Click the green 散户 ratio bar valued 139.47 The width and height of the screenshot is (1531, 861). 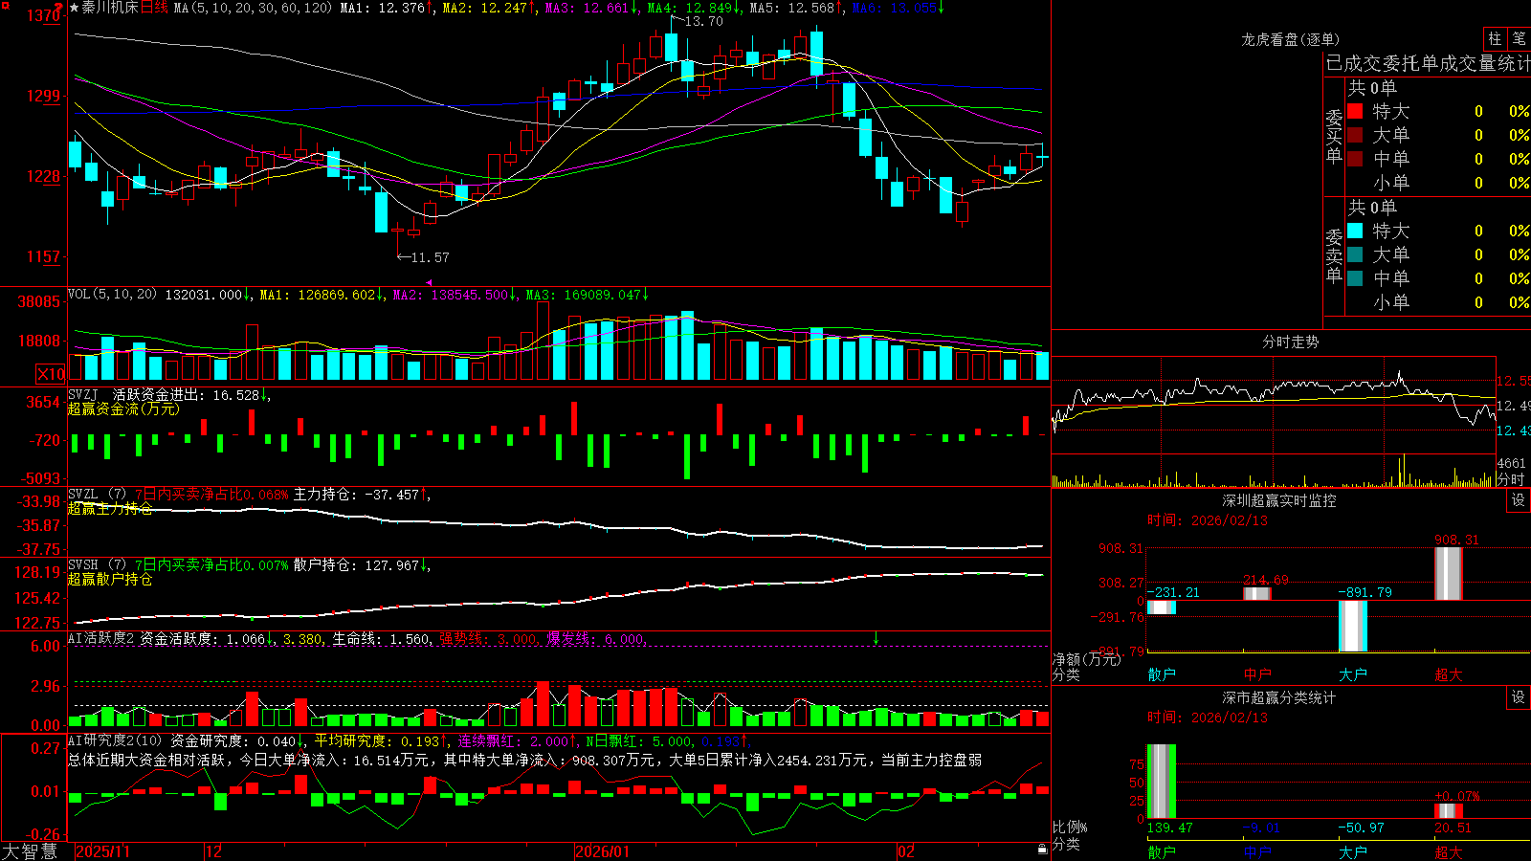(1162, 782)
